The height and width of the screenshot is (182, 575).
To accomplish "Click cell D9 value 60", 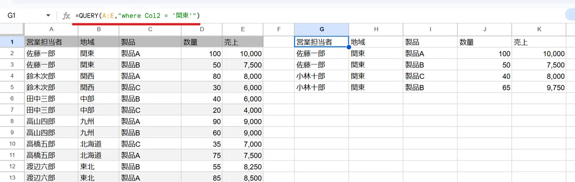I will pyautogui.click(x=201, y=133).
